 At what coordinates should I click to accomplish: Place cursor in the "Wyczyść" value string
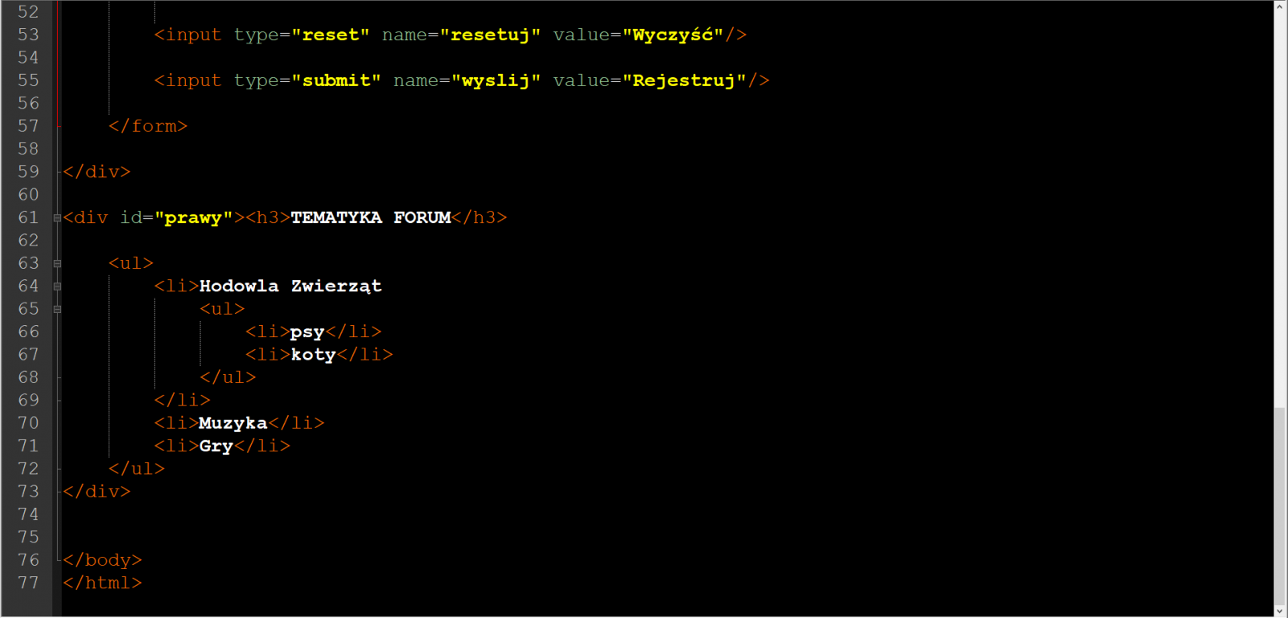(673, 35)
